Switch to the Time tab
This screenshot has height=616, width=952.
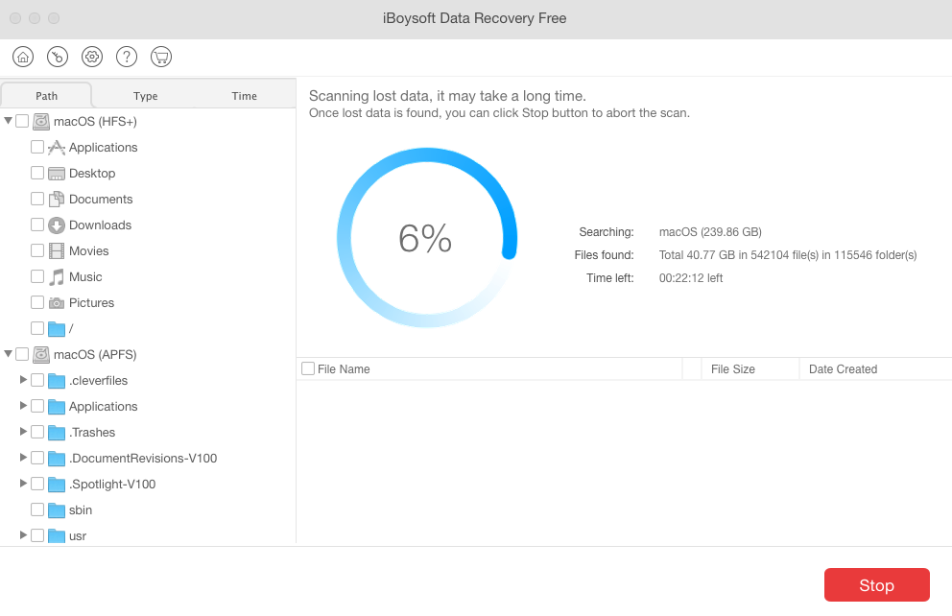(244, 96)
